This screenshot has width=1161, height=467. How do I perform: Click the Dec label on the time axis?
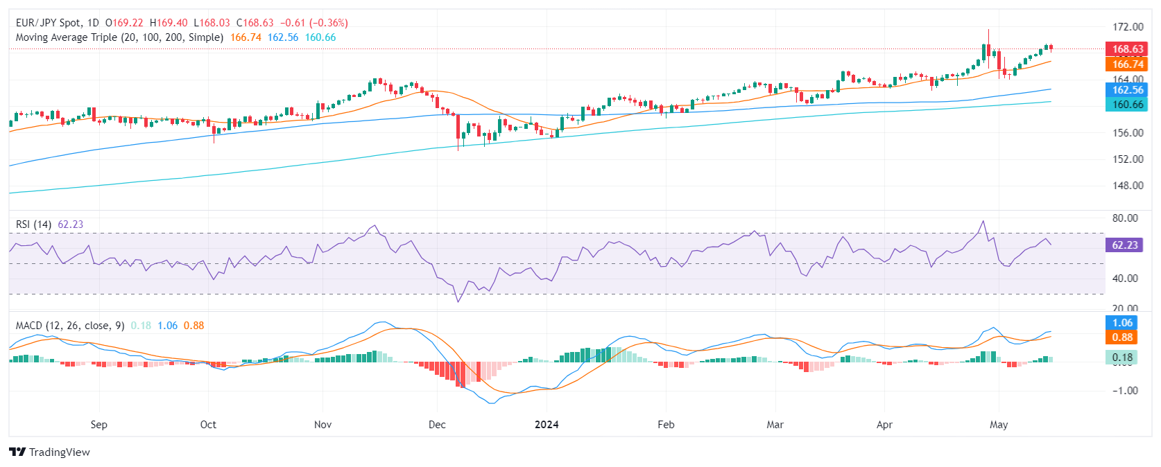click(x=437, y=425)
